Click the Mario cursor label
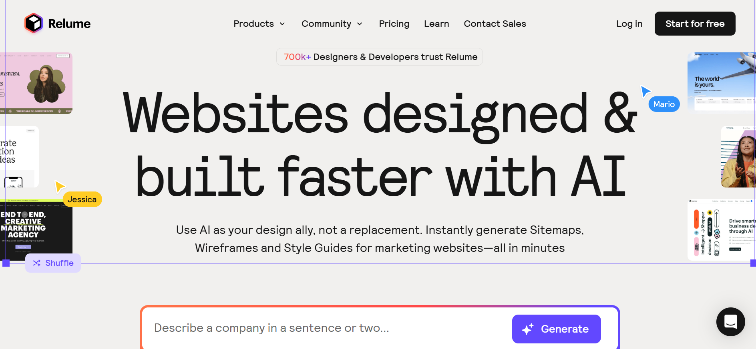 pyautogui.click(x=664, y=104)
